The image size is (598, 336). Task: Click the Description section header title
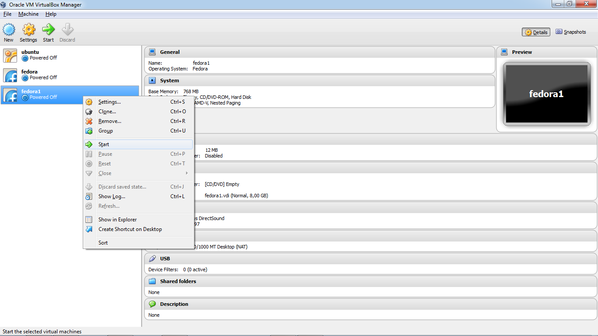(x=174, y=304)
